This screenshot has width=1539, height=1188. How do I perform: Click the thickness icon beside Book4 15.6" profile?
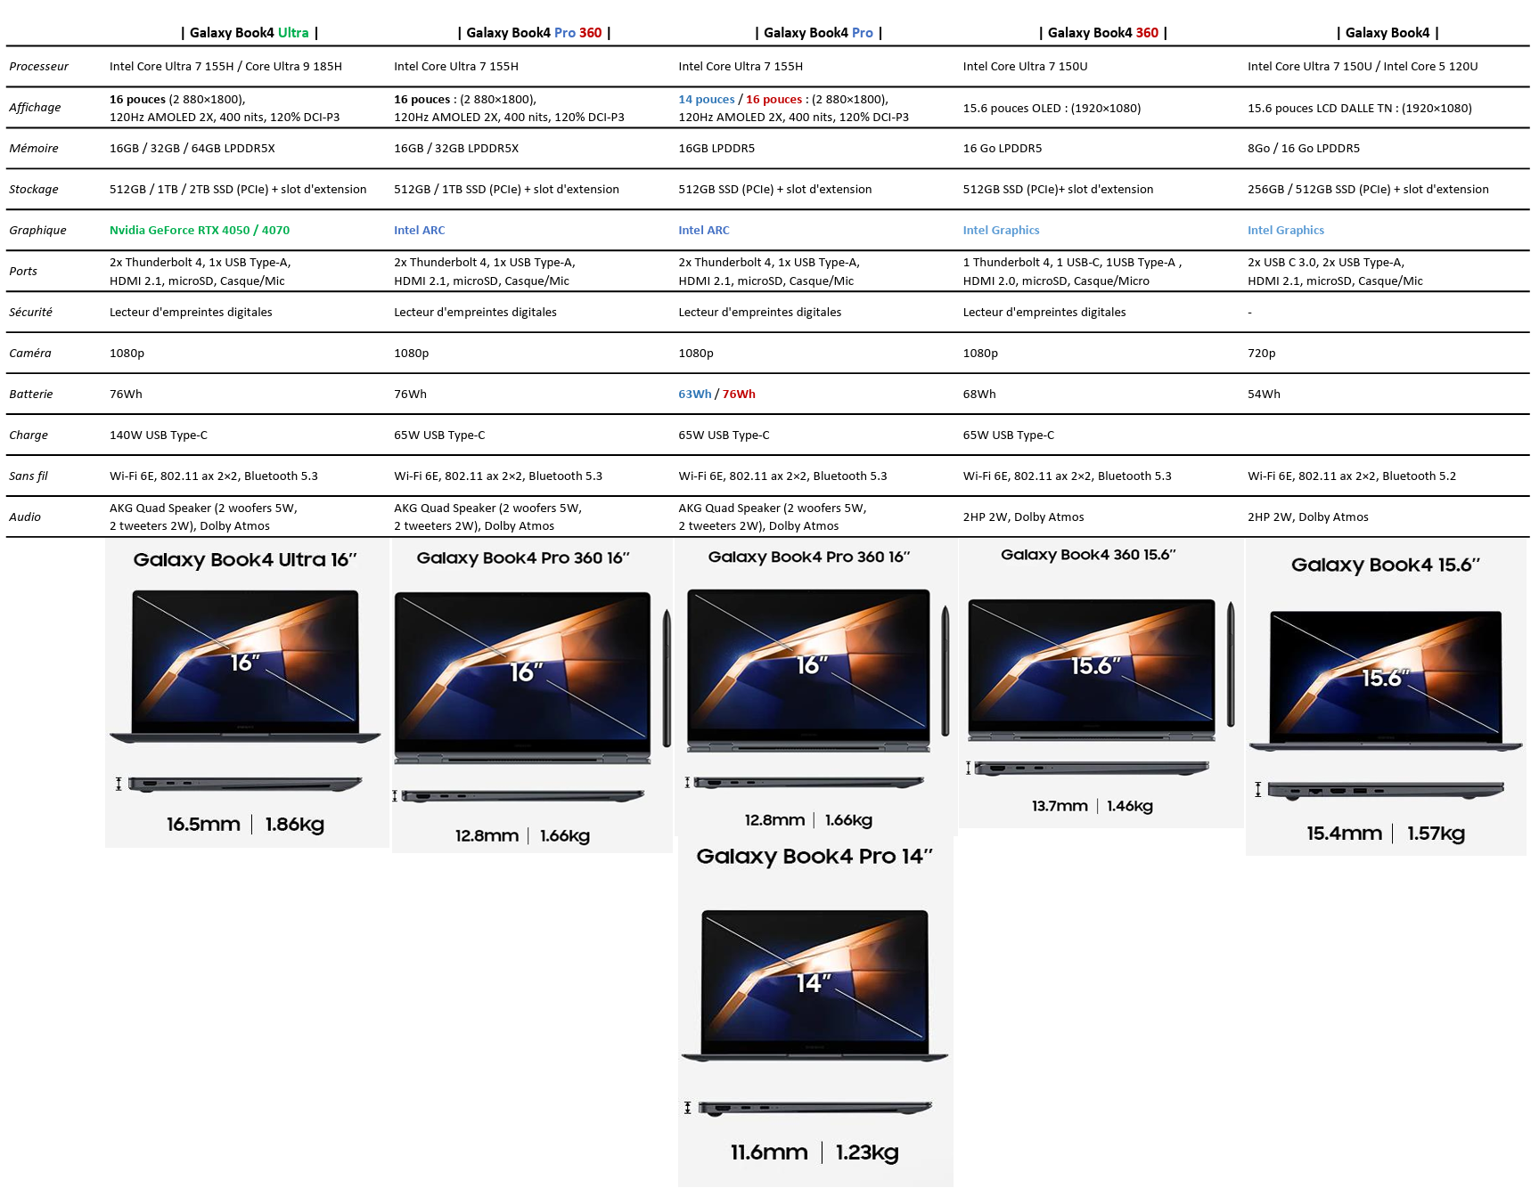[x=1258, y=789]
